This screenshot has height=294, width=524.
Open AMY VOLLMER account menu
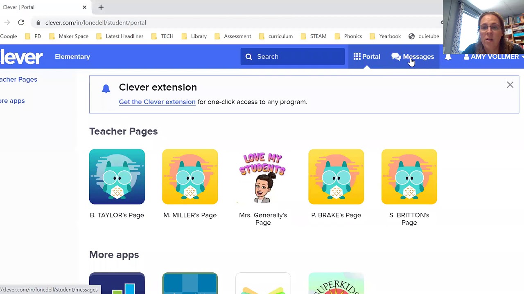click(x=493, y=57)
